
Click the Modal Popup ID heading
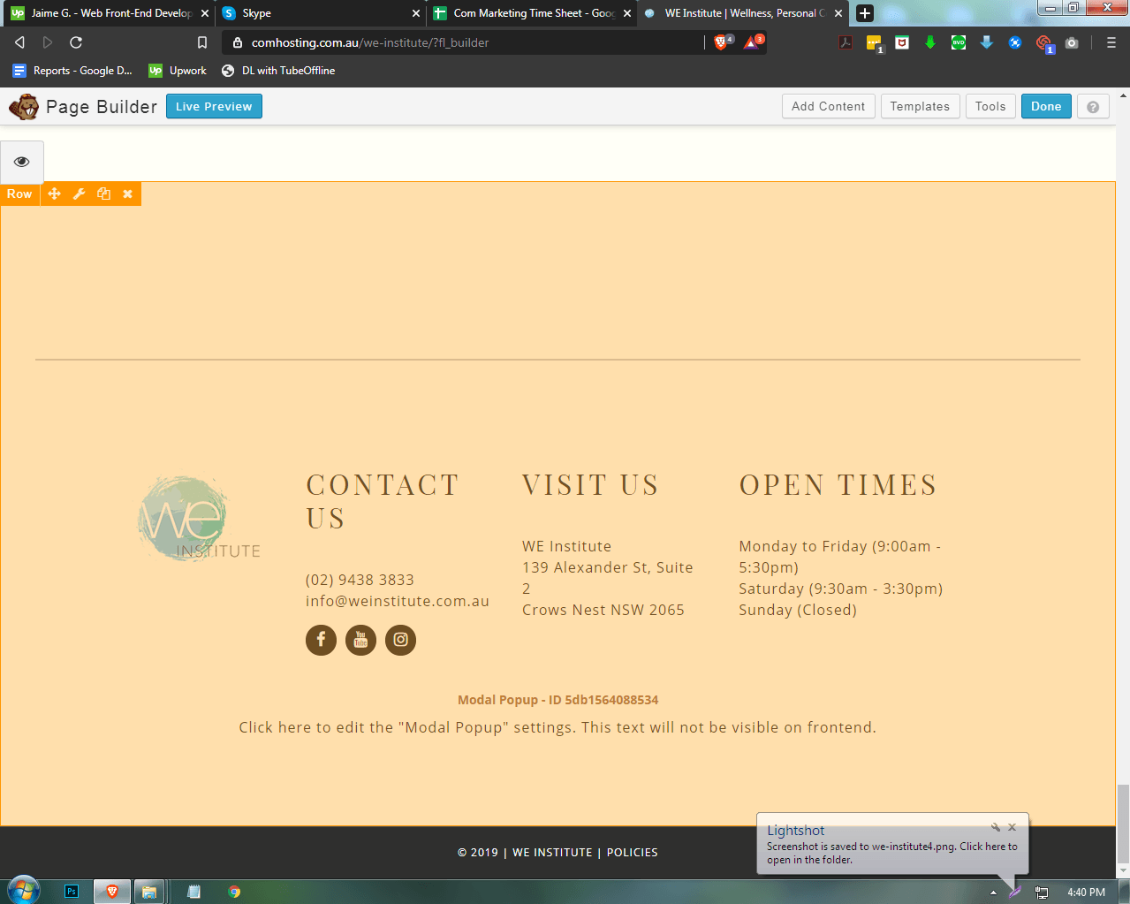(x=557, y=700)
